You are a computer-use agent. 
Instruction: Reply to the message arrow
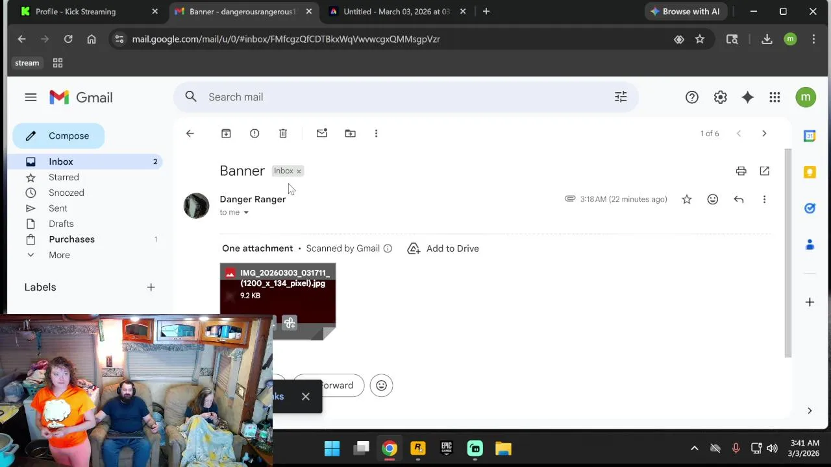(739, 199)
